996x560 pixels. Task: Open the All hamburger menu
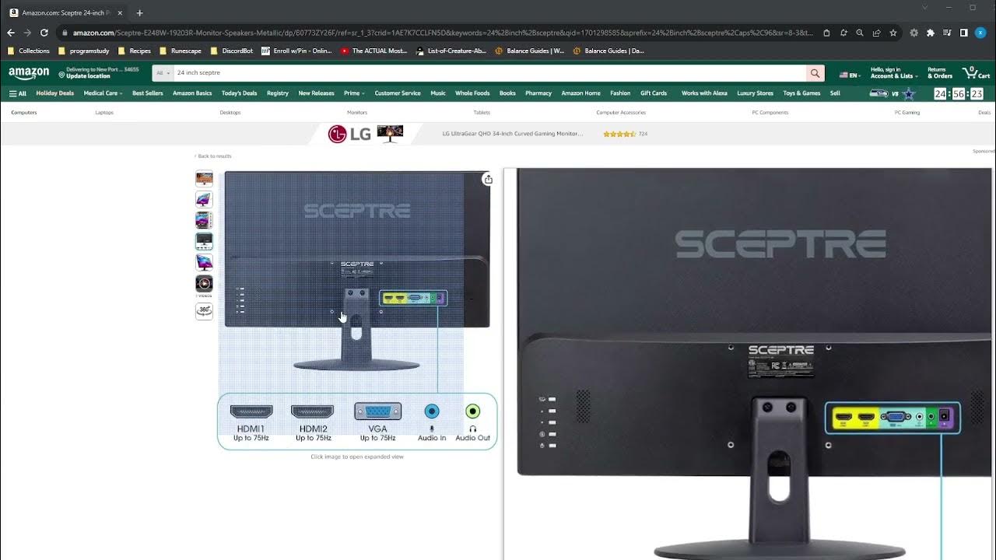click(17, 93)
